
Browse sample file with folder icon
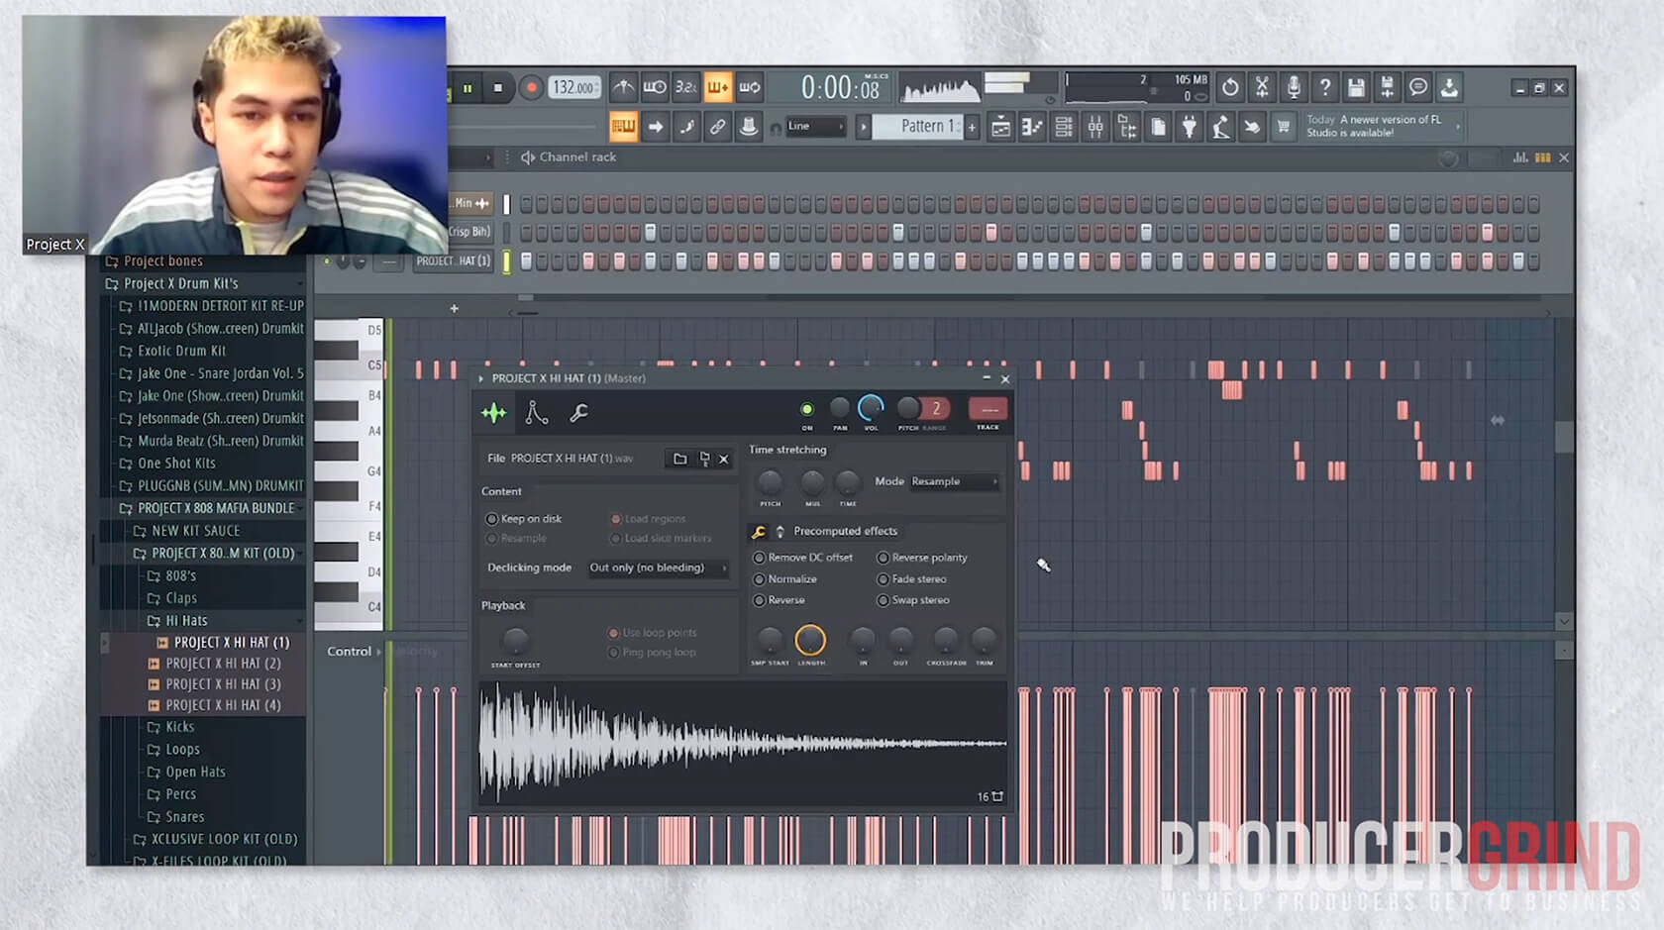click(x=679, y=459)
